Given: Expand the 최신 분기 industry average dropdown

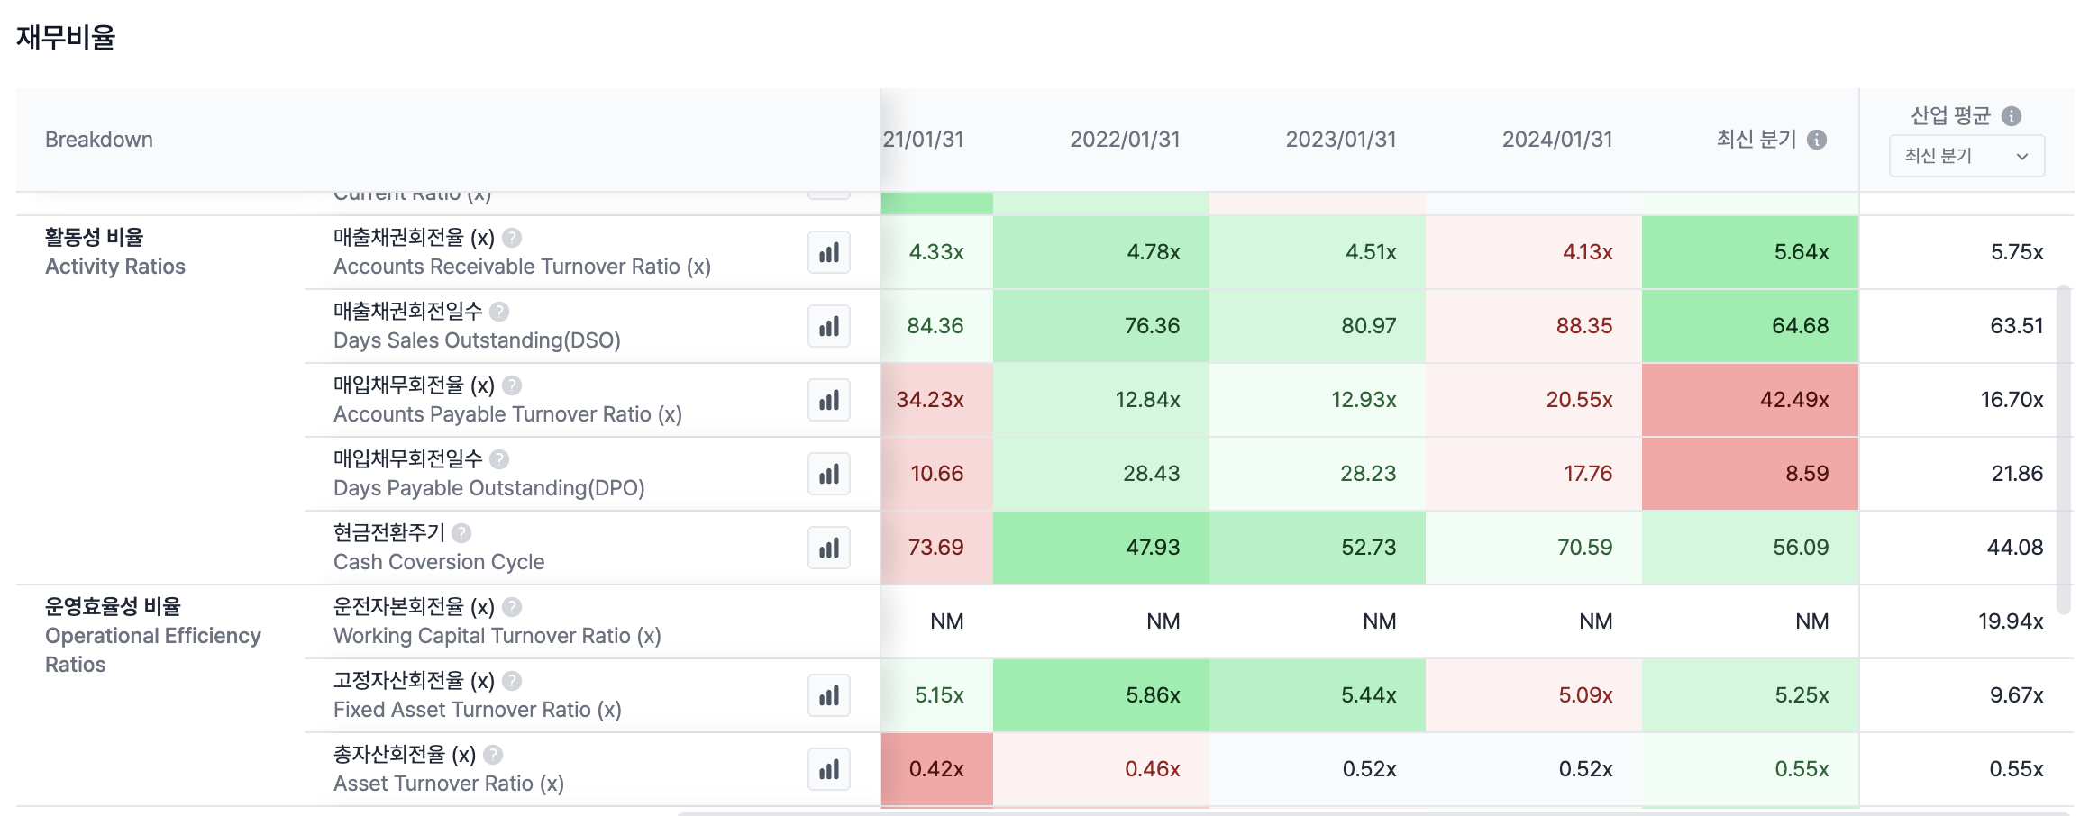Looking at the screenshot, I should (1966, 156).
